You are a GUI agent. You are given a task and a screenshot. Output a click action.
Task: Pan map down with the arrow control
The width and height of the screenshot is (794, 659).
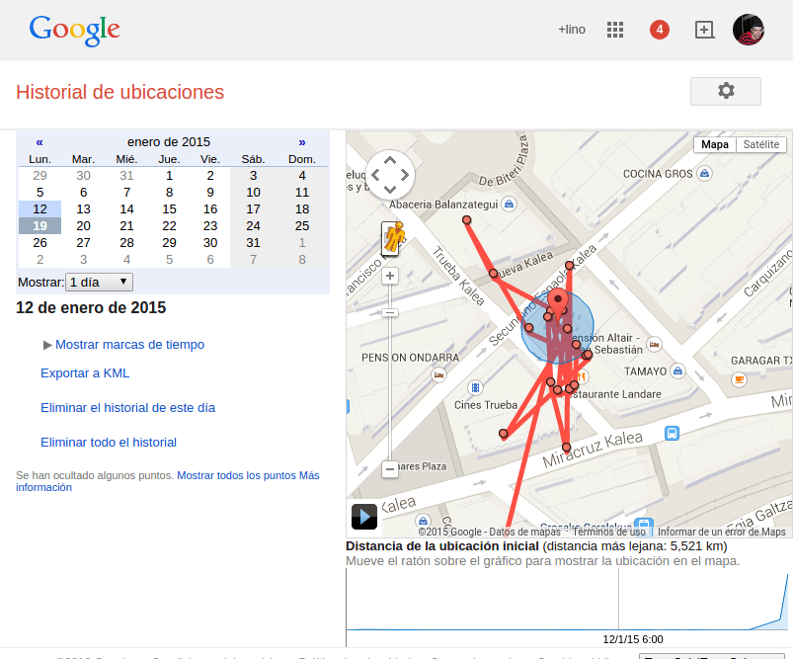(390, 190)
